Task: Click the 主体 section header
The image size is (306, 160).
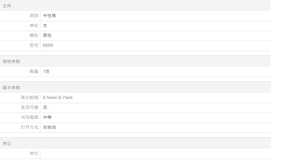Action: (x=7, y=6)
